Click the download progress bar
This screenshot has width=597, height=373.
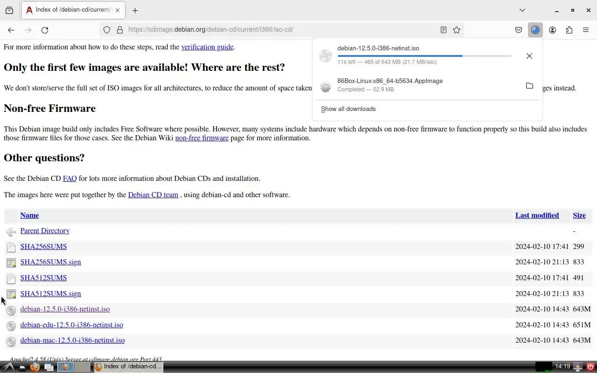pyautogui.click(x=424, y=56)
